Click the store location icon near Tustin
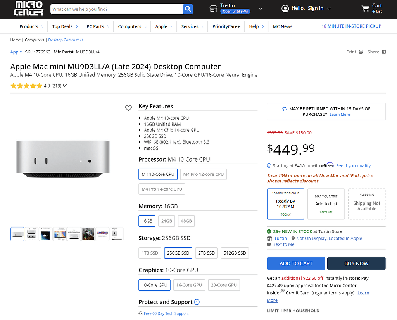This screenshot has height=320, width=397. click(x=213, y=9)
